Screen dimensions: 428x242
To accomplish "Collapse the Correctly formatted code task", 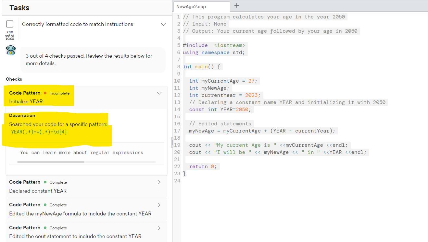I will point(164,24).
